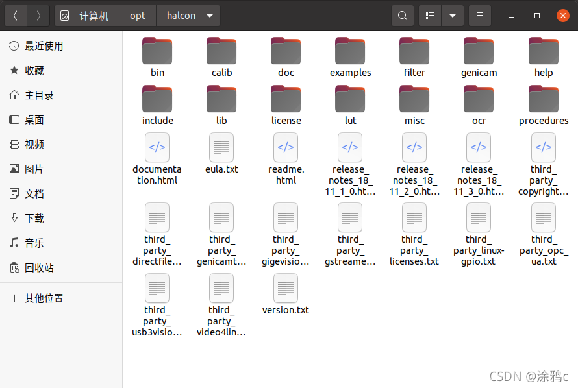Open the documentation.html file
This screenshot has height=388, width=578.
click(x=157, y=147)
